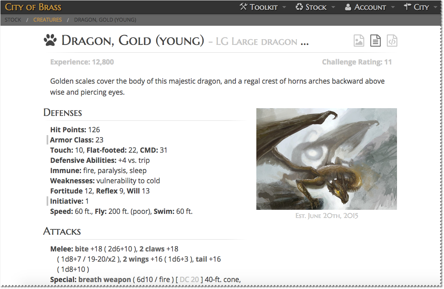Switch to the code view icon
The image size is (444, 289).
point(392,40)
